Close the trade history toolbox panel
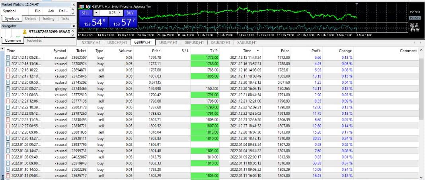 pyautogui.click(x=2, y=48)
